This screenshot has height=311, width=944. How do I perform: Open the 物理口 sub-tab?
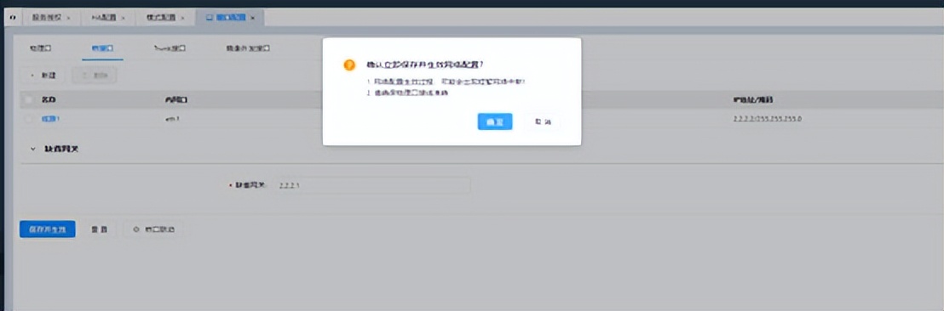coord(40,48)
